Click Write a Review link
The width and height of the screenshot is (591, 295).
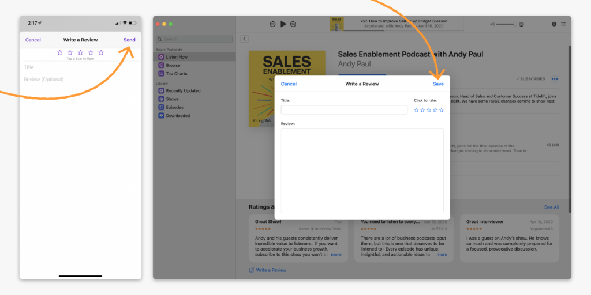[268, 270]
